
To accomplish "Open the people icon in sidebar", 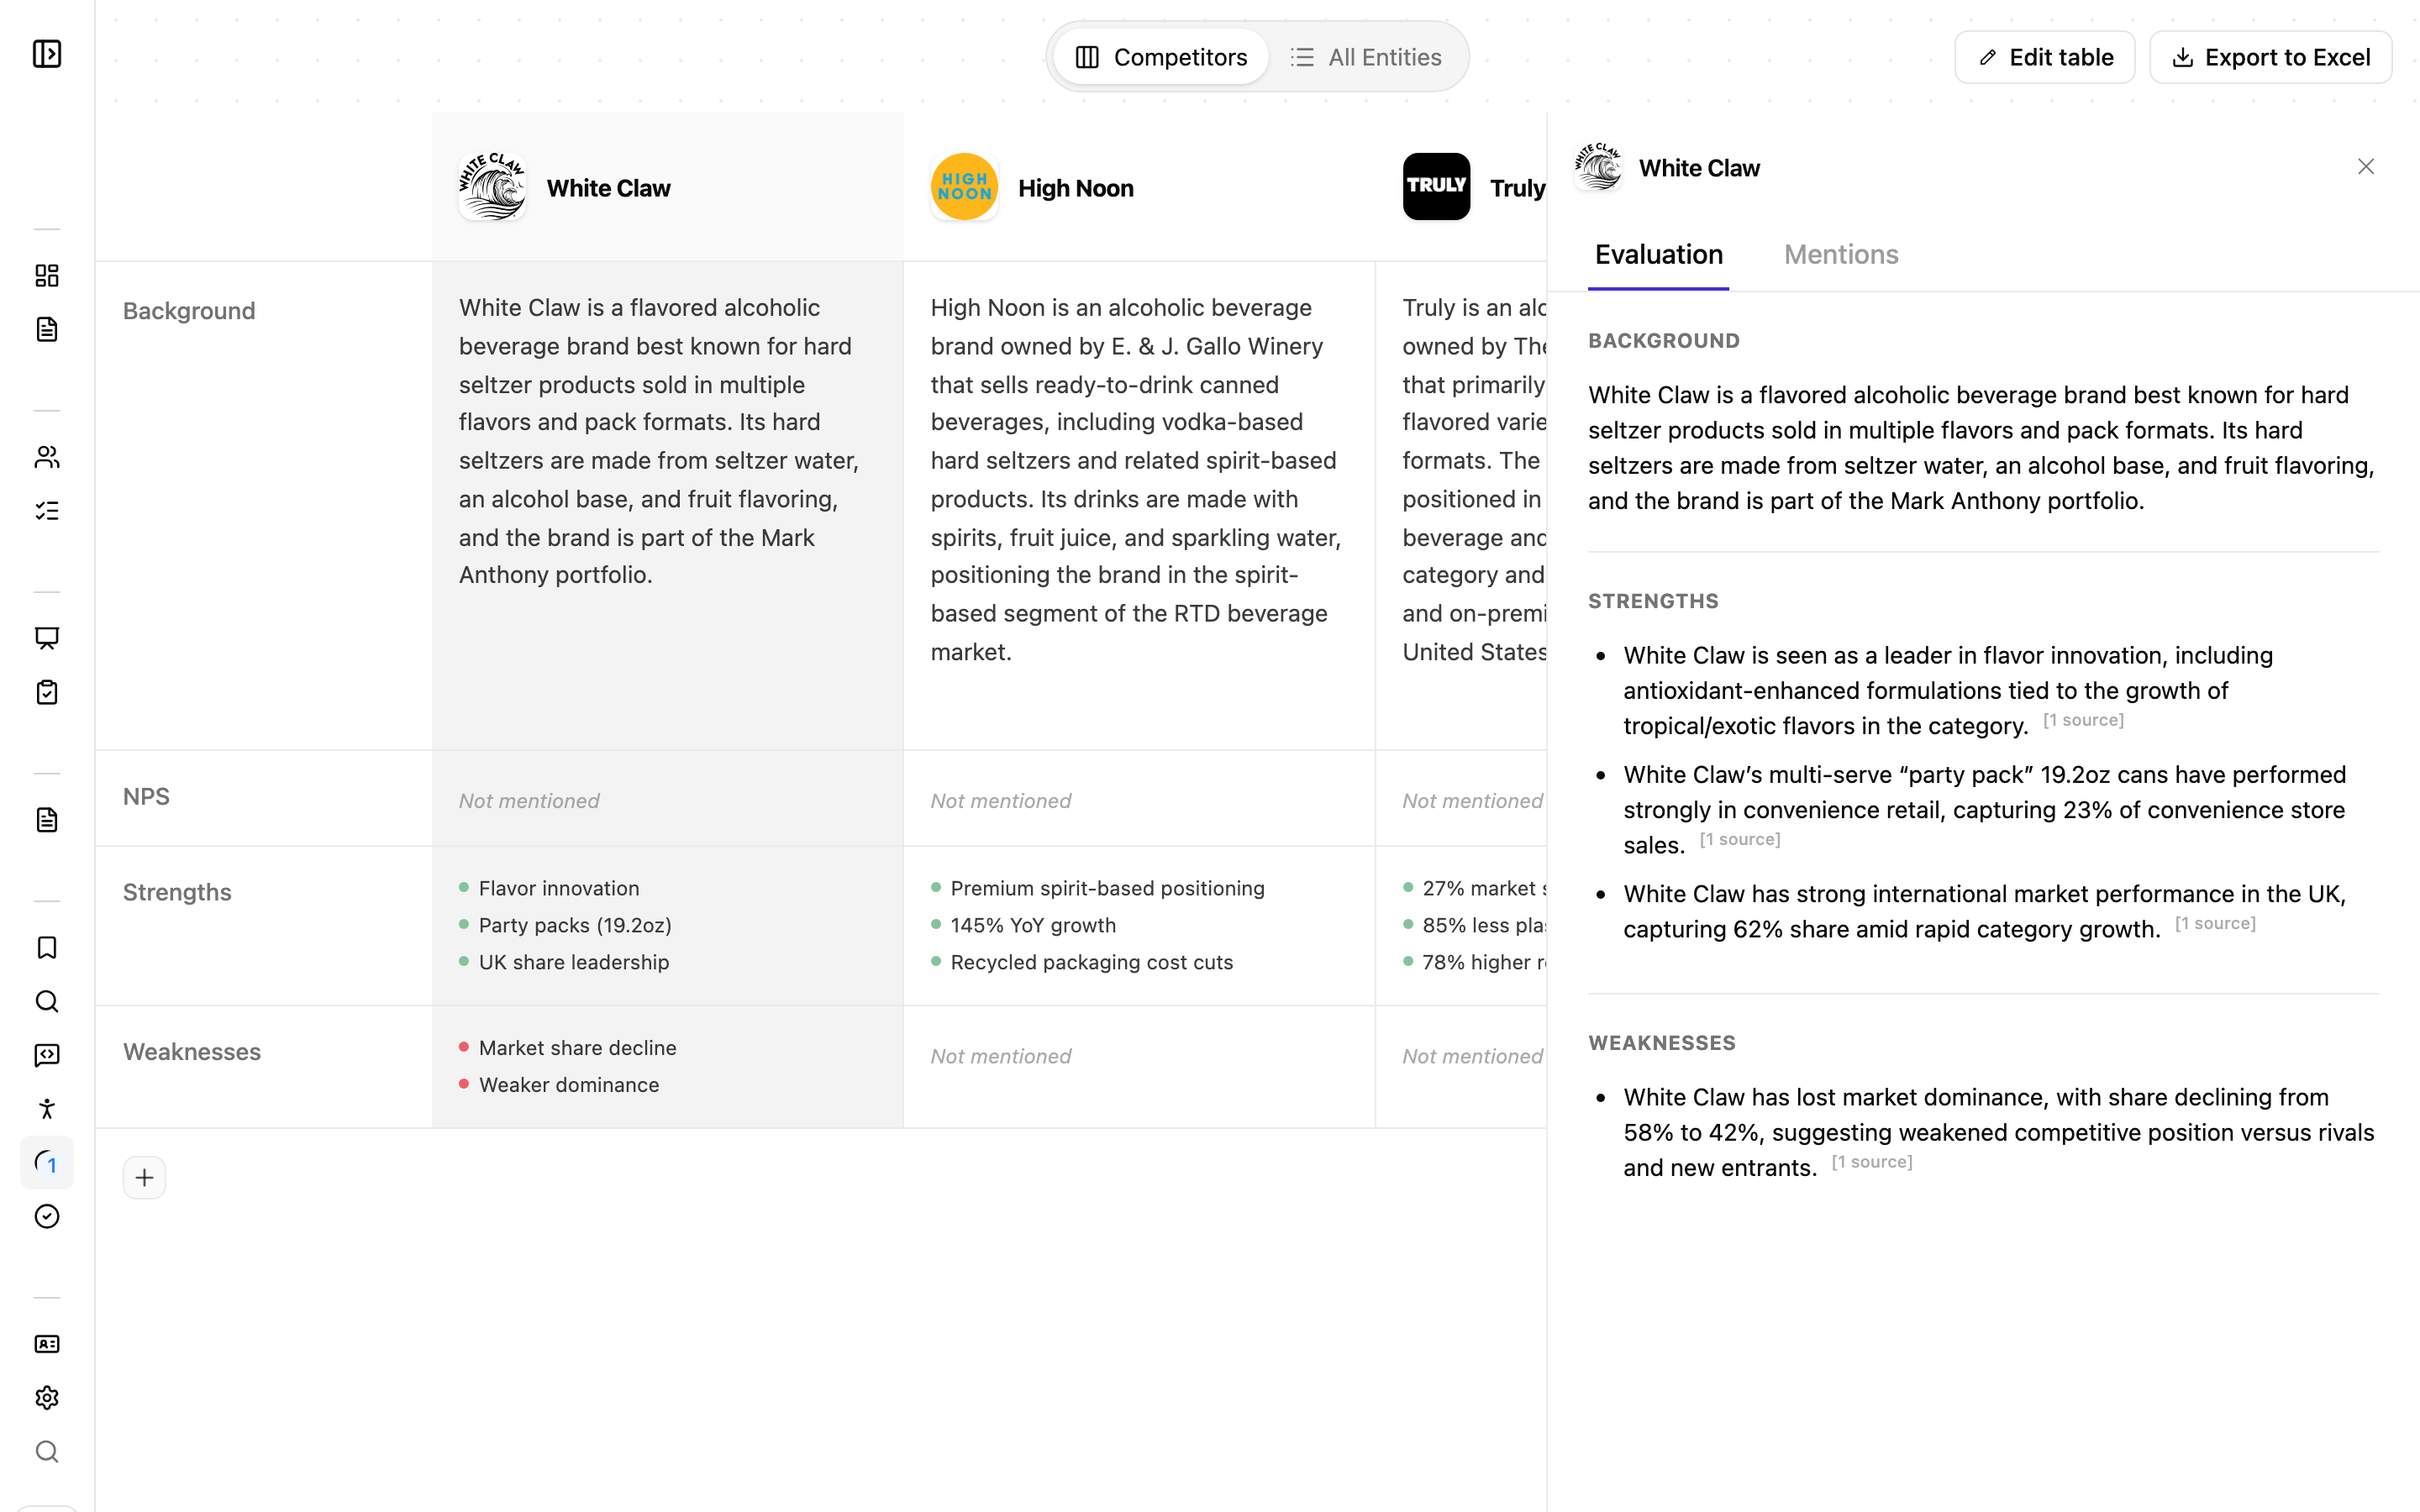I will click(x=47, y=457).
